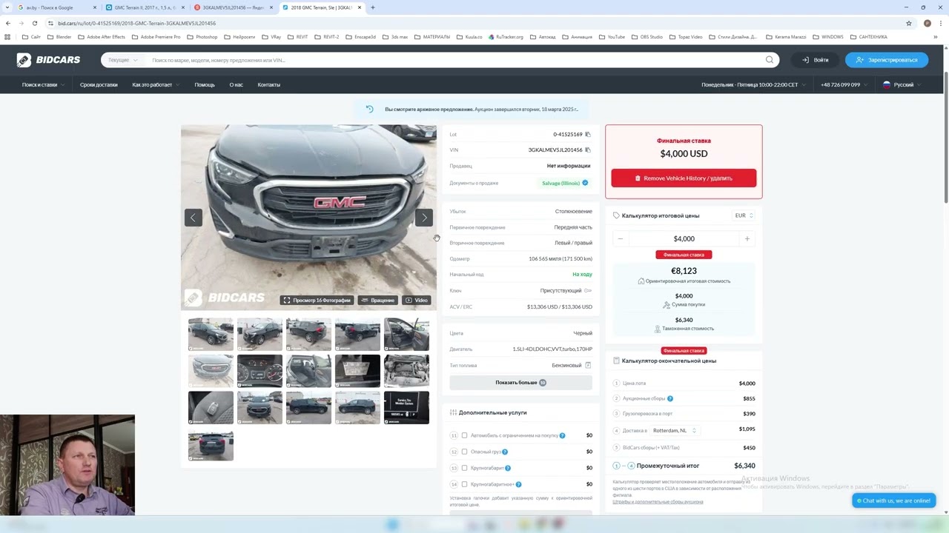Screen dimensions: 949x533
Task: Reload the page in the browser
Action: coord(34,23)
